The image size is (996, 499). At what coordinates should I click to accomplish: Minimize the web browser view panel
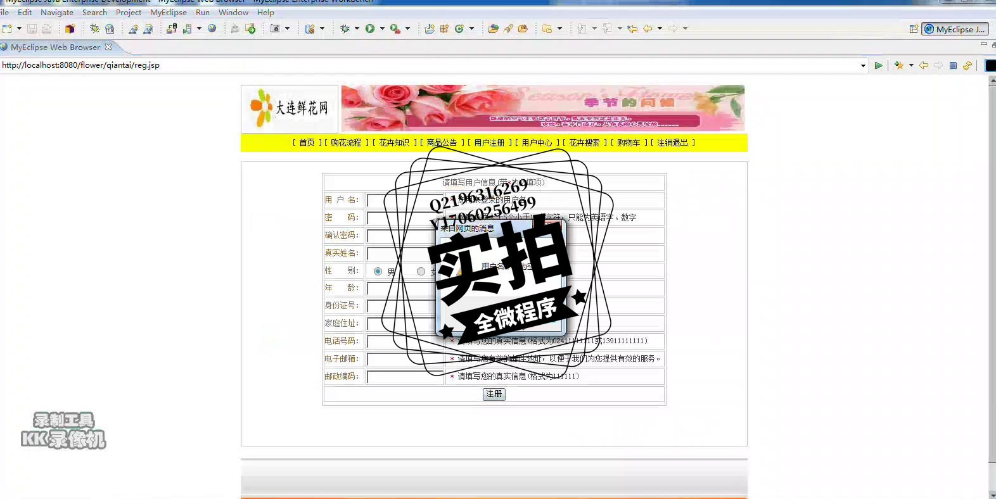pos(983,44)
